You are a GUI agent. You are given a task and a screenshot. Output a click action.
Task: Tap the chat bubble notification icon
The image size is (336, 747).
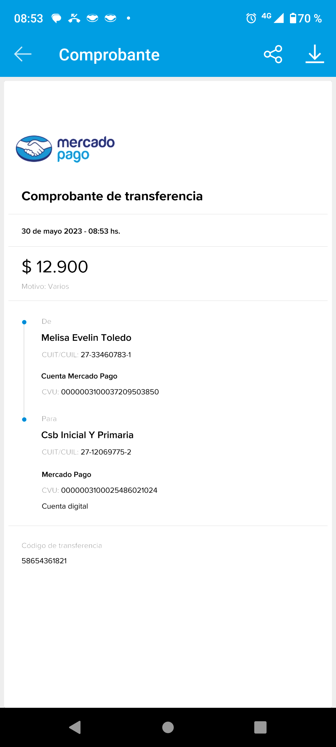(56, 18)
